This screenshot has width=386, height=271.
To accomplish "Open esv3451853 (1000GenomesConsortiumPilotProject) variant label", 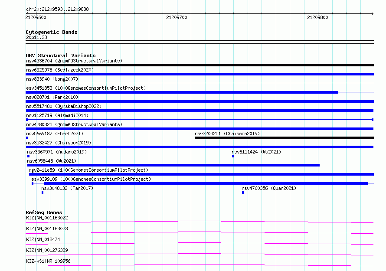I will coord(86,88).
